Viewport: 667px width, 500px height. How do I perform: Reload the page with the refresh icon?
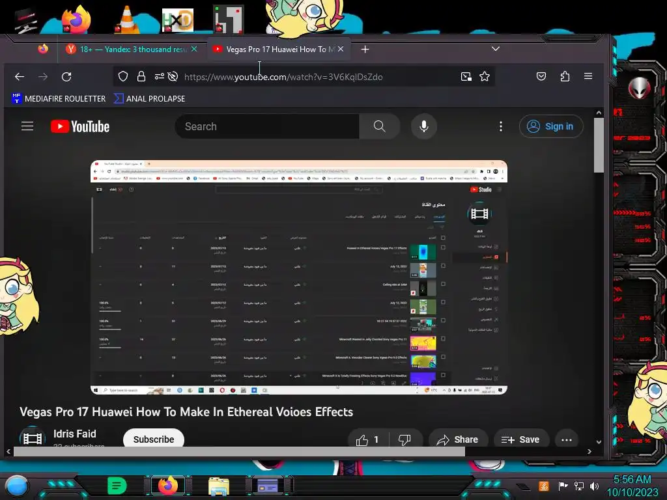pyautogui.click(x=66, y=77)
